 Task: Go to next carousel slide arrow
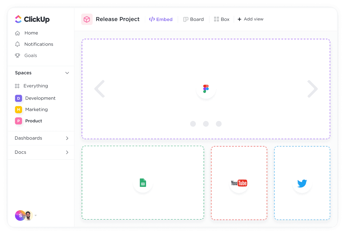click(312, 89)
